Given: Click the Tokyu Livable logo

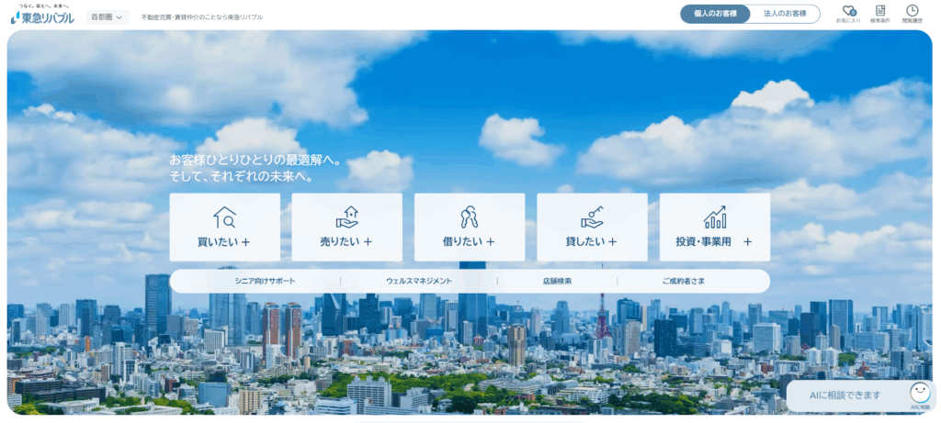Looking at the screenshot, I should click(42, 15).
